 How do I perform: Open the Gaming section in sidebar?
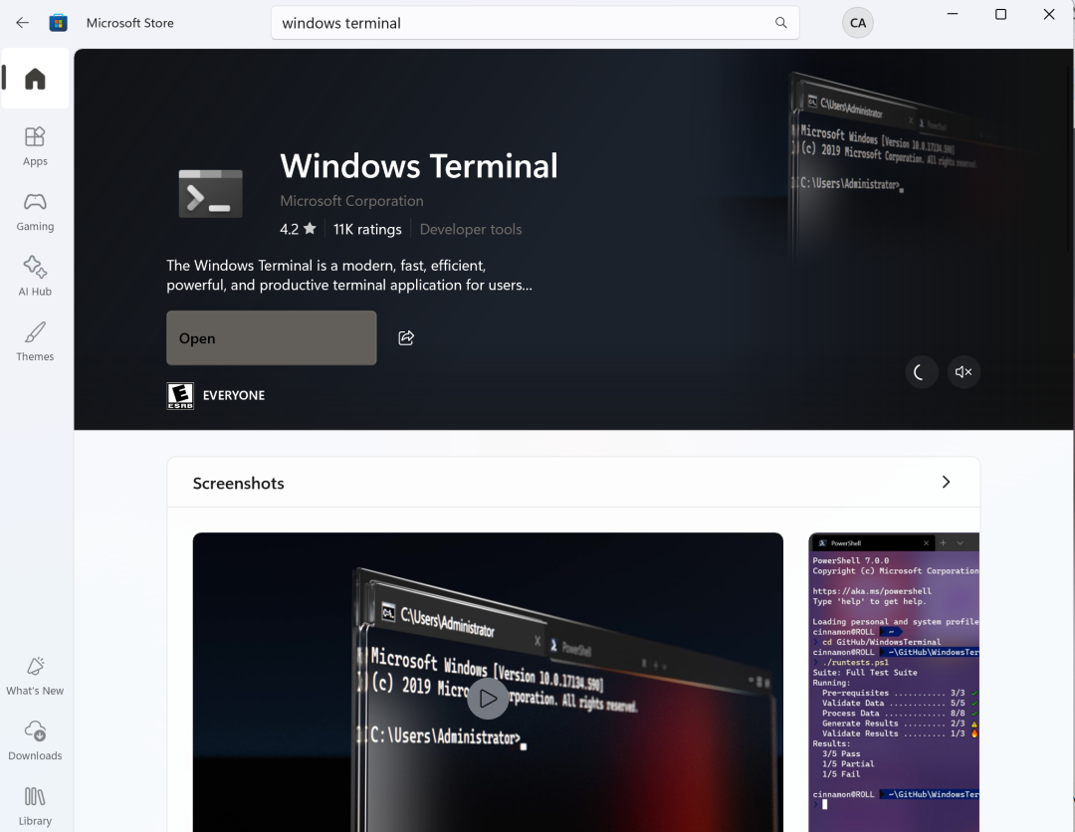[35, 211]
